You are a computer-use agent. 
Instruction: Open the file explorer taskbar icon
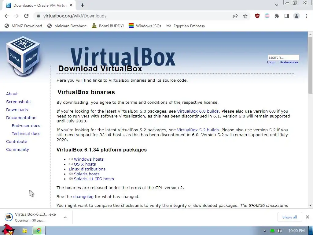click(x=25, y=231)
